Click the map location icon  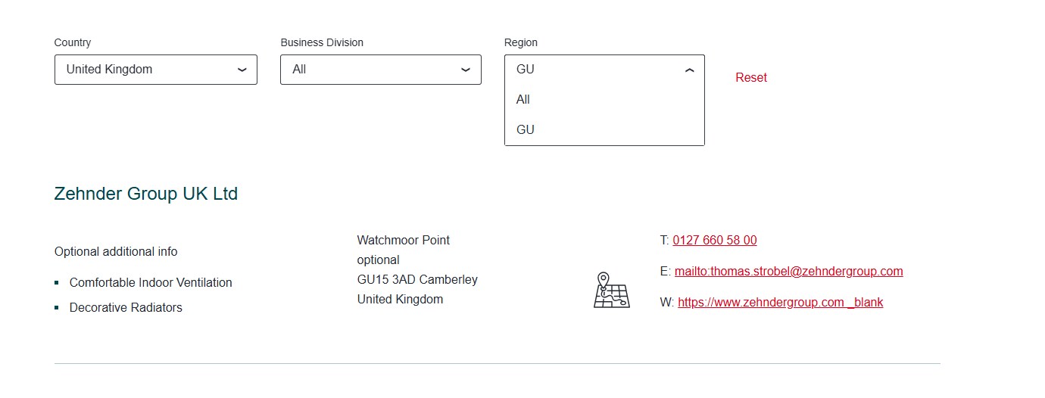(611, 290)
